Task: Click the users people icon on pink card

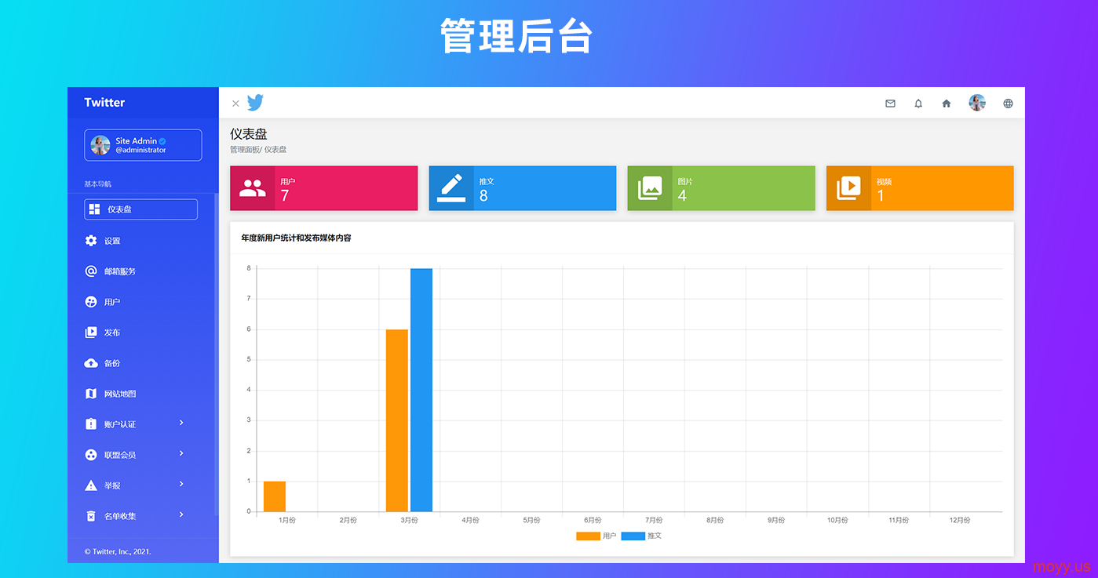Action: pos(253,188)
